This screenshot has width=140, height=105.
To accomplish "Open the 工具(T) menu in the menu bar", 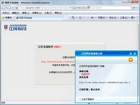I will [48, 13].
